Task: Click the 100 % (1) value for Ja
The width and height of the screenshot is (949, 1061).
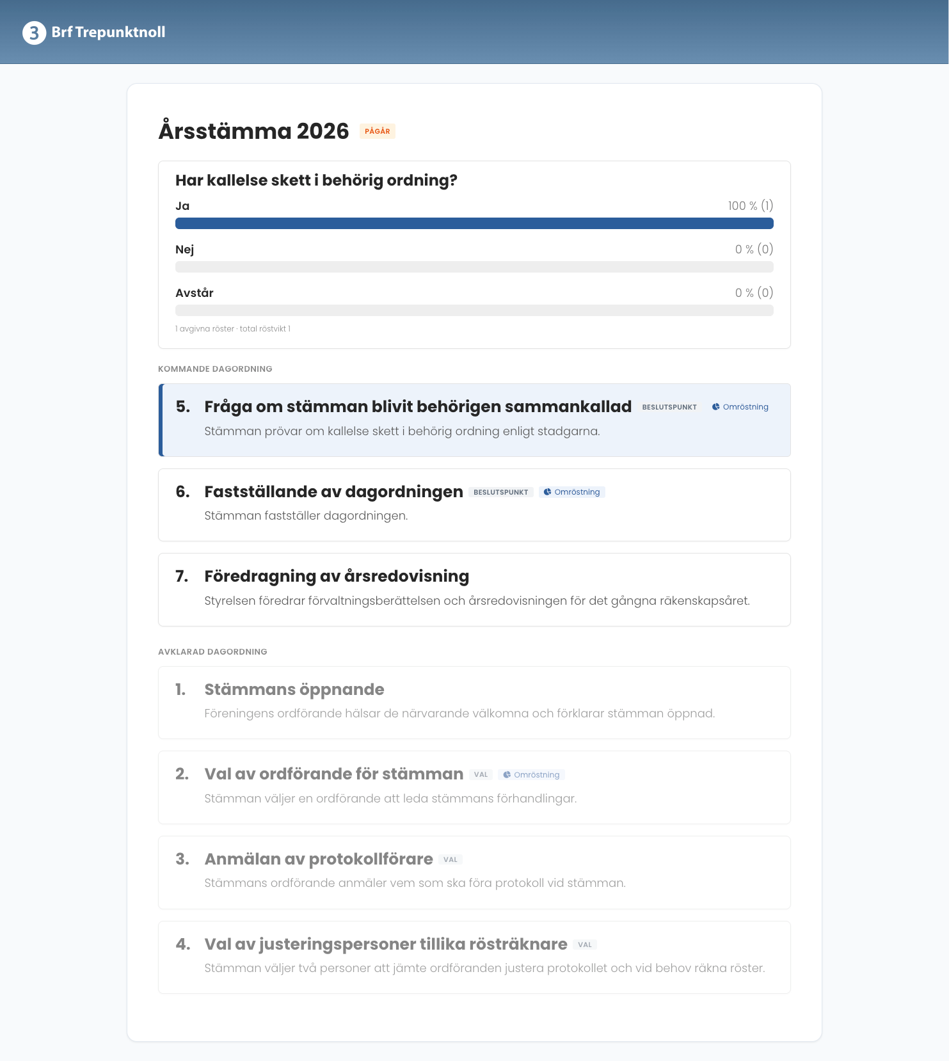Action: (x=751, y=205)
